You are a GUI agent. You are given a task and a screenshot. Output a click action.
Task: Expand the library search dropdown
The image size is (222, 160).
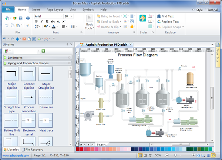coord(38,51)
